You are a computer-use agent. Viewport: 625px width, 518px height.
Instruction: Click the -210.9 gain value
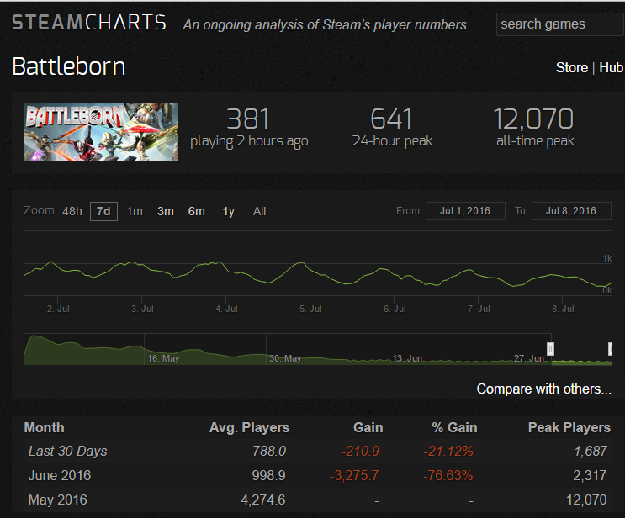click(360, 451)
